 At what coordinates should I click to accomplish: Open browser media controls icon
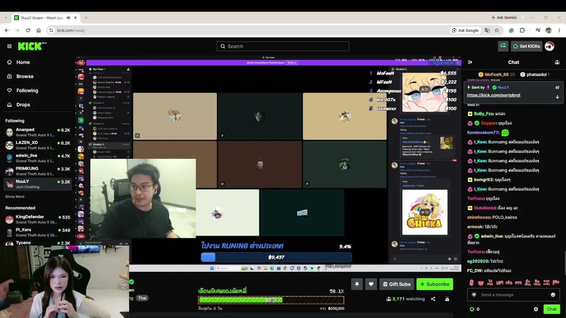click(x=538, y=30)
